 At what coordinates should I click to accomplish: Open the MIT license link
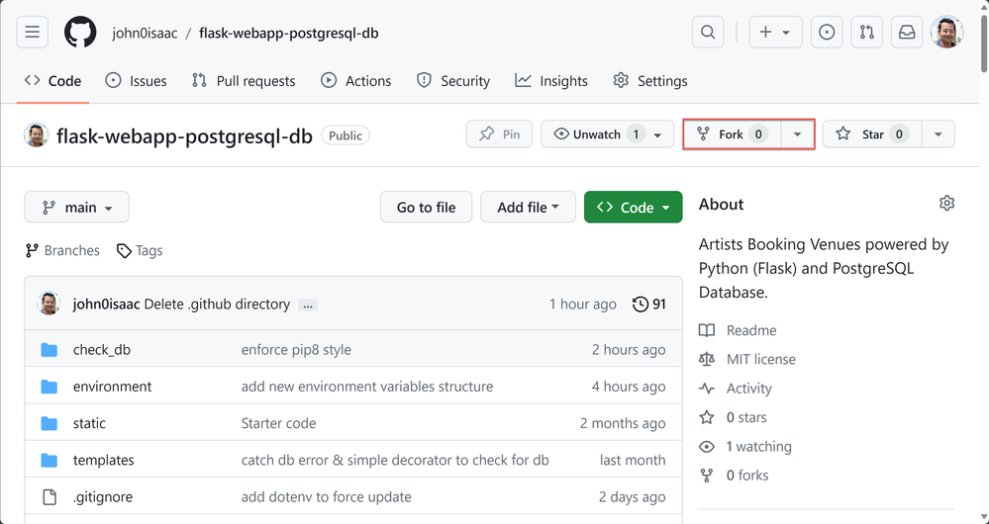(747, 359)
